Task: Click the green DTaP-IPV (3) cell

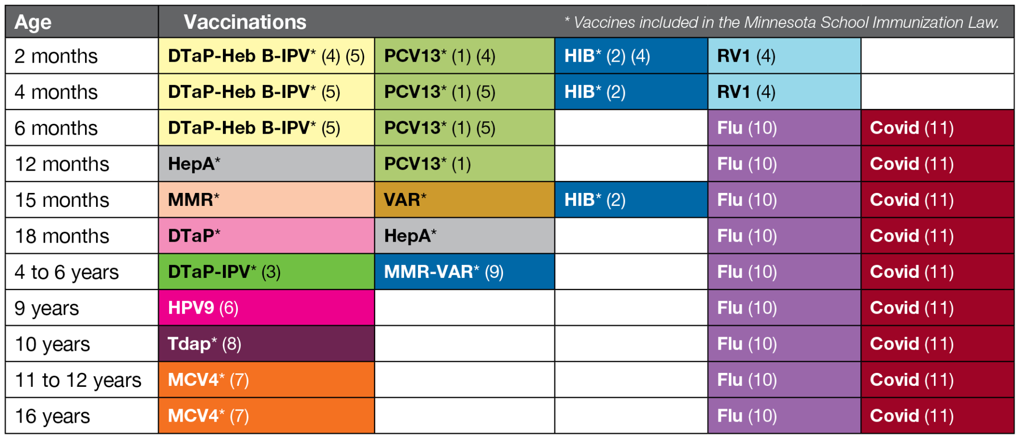Action: [266, 272]
